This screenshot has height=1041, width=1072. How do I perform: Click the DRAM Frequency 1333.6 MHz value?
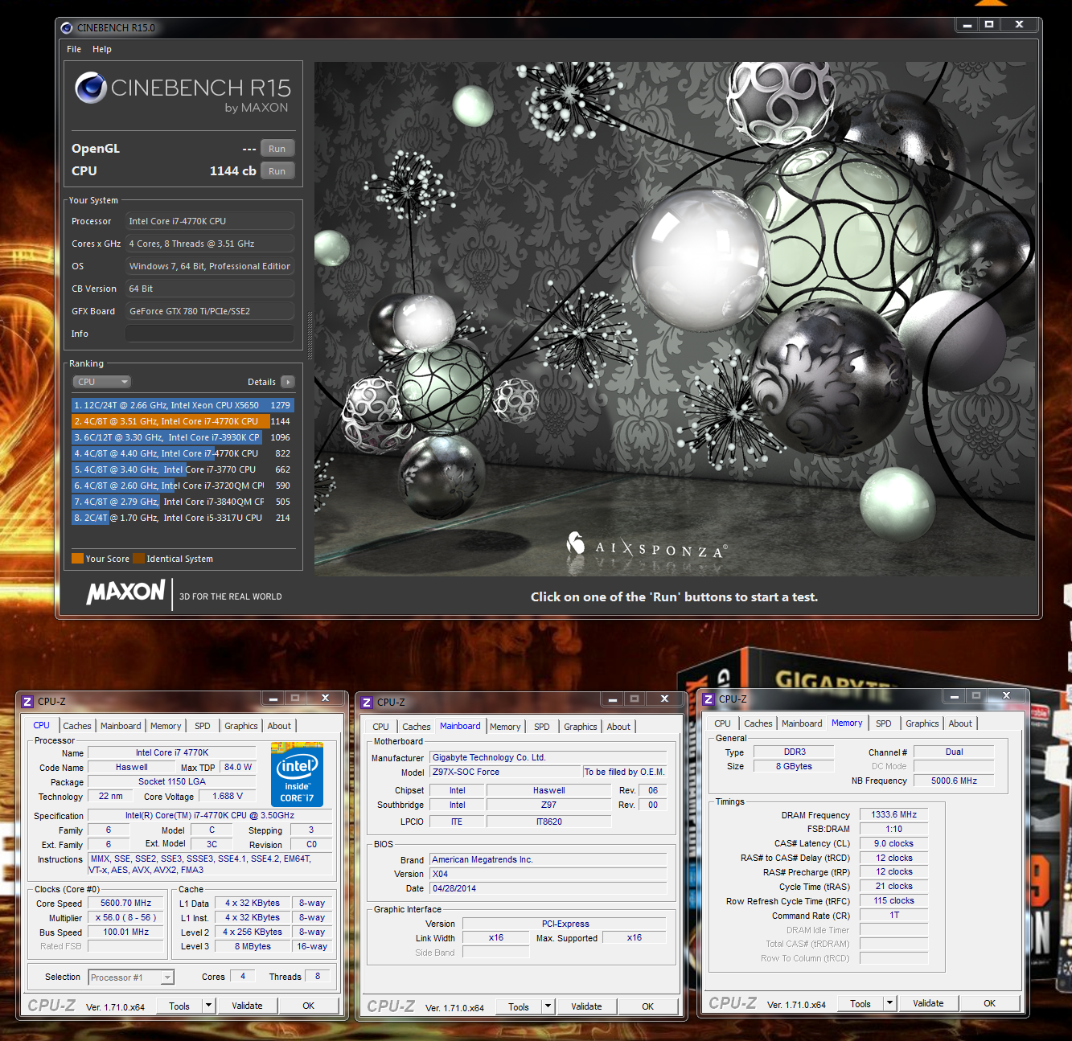tap(894, 814)
